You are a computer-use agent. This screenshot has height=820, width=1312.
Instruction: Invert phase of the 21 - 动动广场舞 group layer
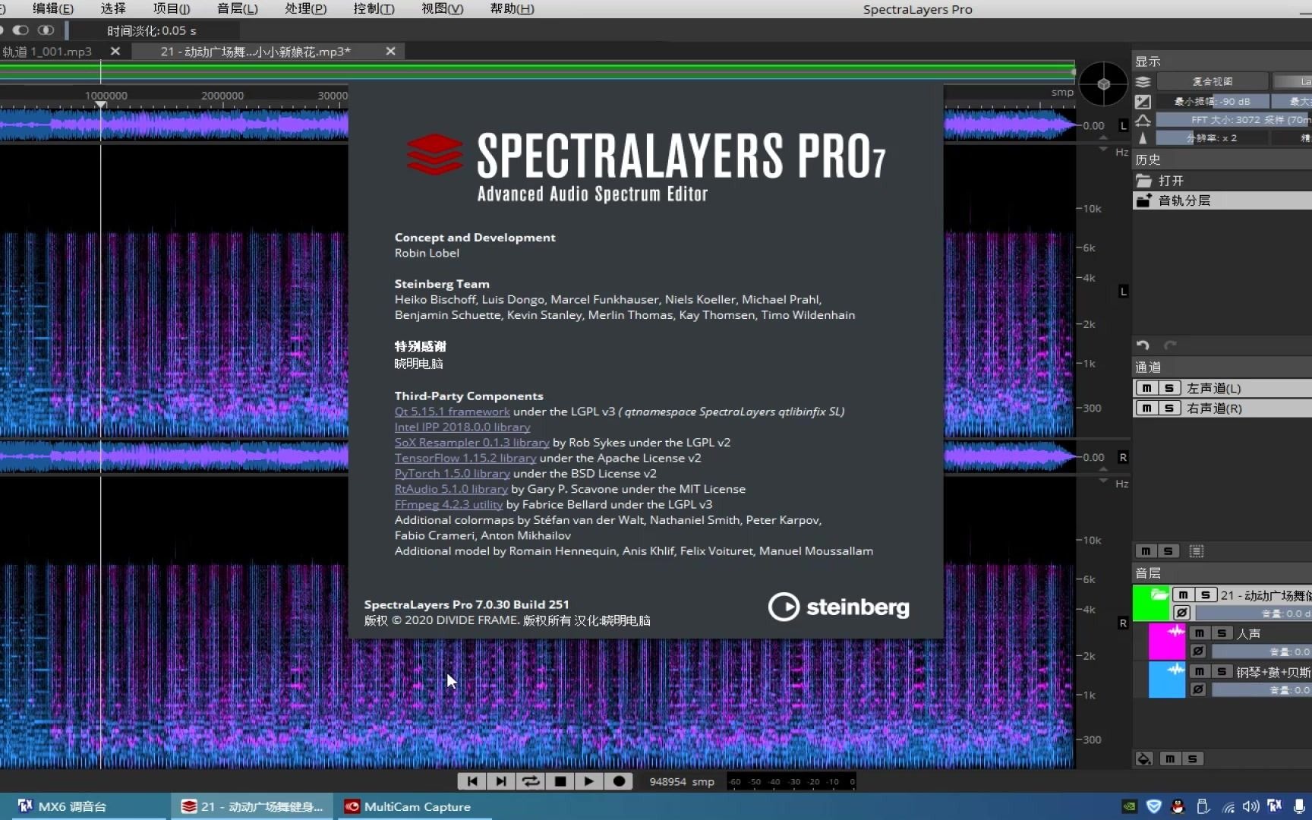pos(1182,613)
